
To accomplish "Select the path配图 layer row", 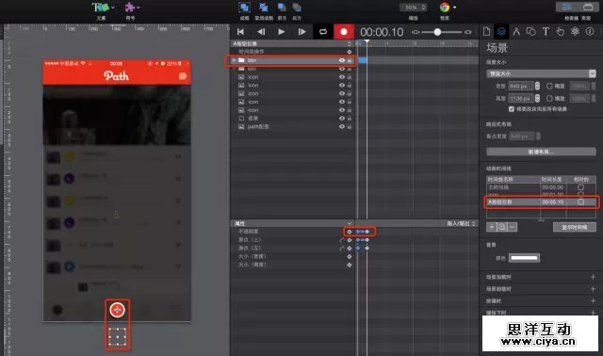I will click(292, 126).
